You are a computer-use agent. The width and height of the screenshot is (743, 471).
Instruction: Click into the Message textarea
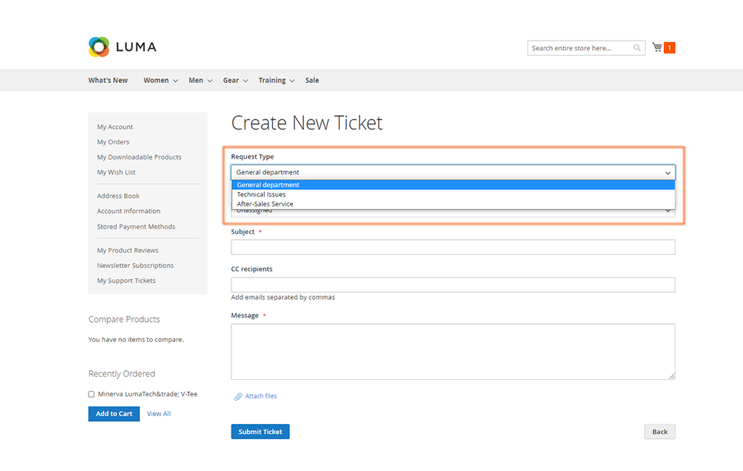tap(453, 351)
